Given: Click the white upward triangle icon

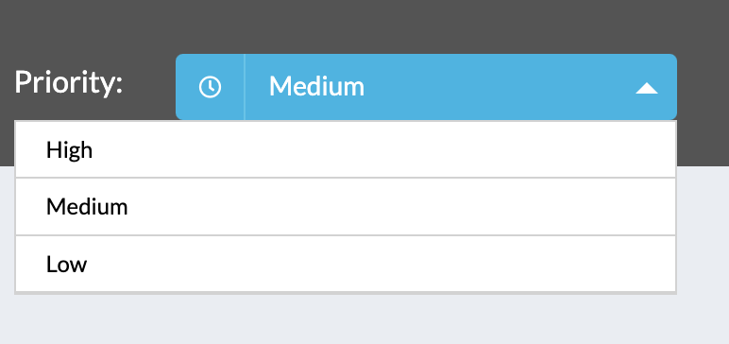Looking at the screenshot, I should [646, 88].
